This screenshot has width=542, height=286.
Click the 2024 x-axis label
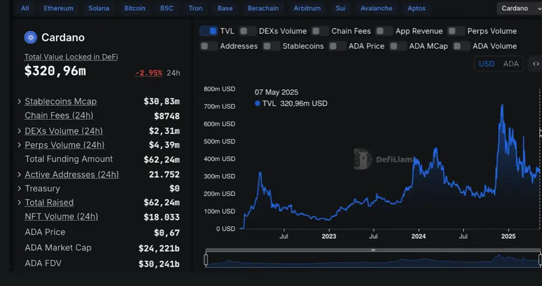click(419, 236)
